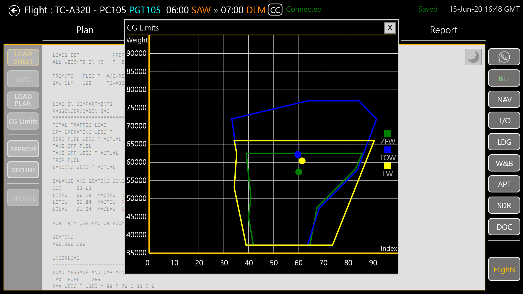
Task: Open the WhatsApp phone icon button
Action: point(504,57)
